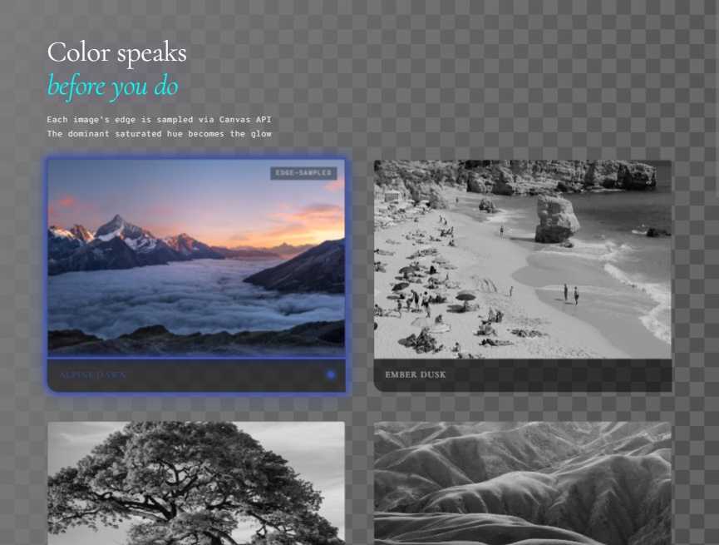
Task: Click the blue glow dot beside Alpine Dawn
Action: point(330,374)
